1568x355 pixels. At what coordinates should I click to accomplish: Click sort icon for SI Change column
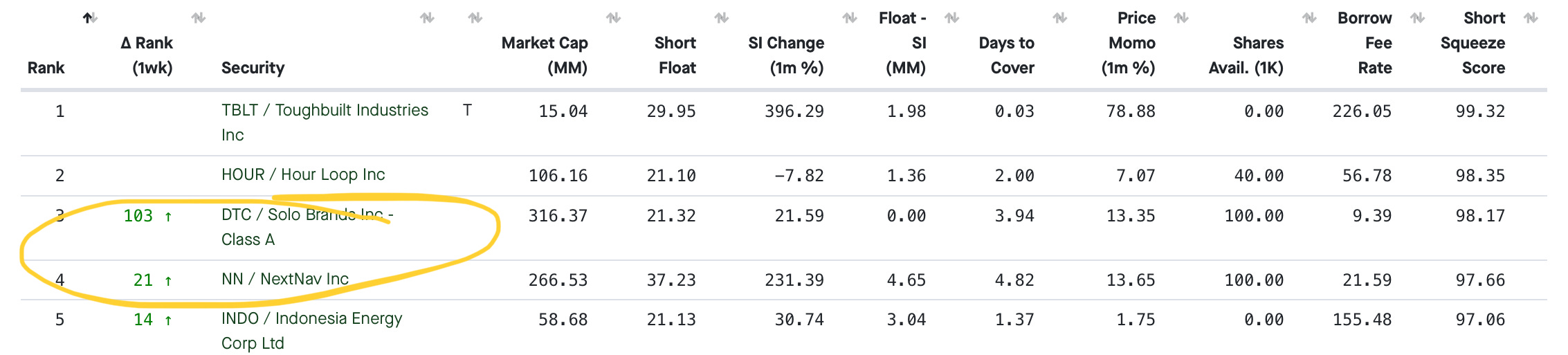[850, 18]
